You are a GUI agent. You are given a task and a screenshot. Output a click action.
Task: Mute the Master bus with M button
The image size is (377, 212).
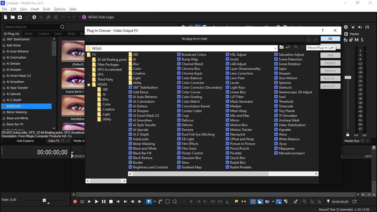pos(357,40)
